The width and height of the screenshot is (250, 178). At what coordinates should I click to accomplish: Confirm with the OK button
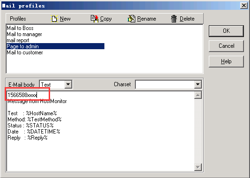pyautogui.click(x=226, y=31)
